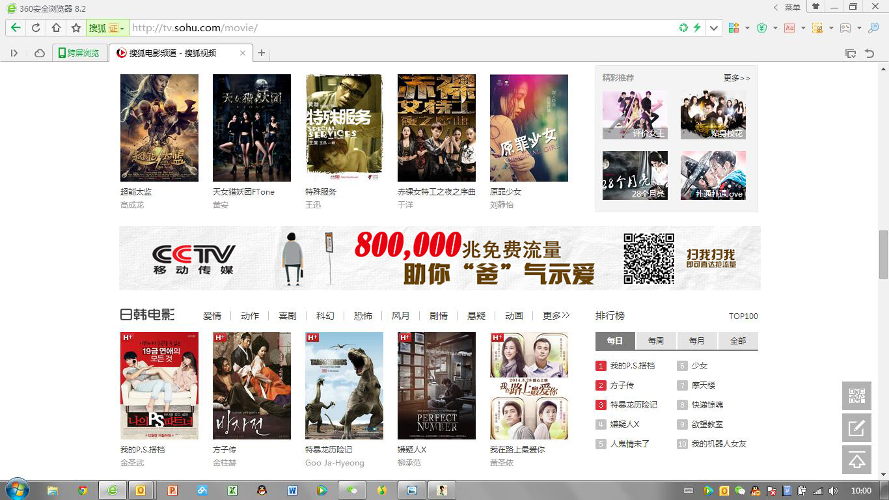Expand dropdown next to game controller icon
Image resolution: width=889 pixels, height=500 pixels.
[x=859, y=28]
